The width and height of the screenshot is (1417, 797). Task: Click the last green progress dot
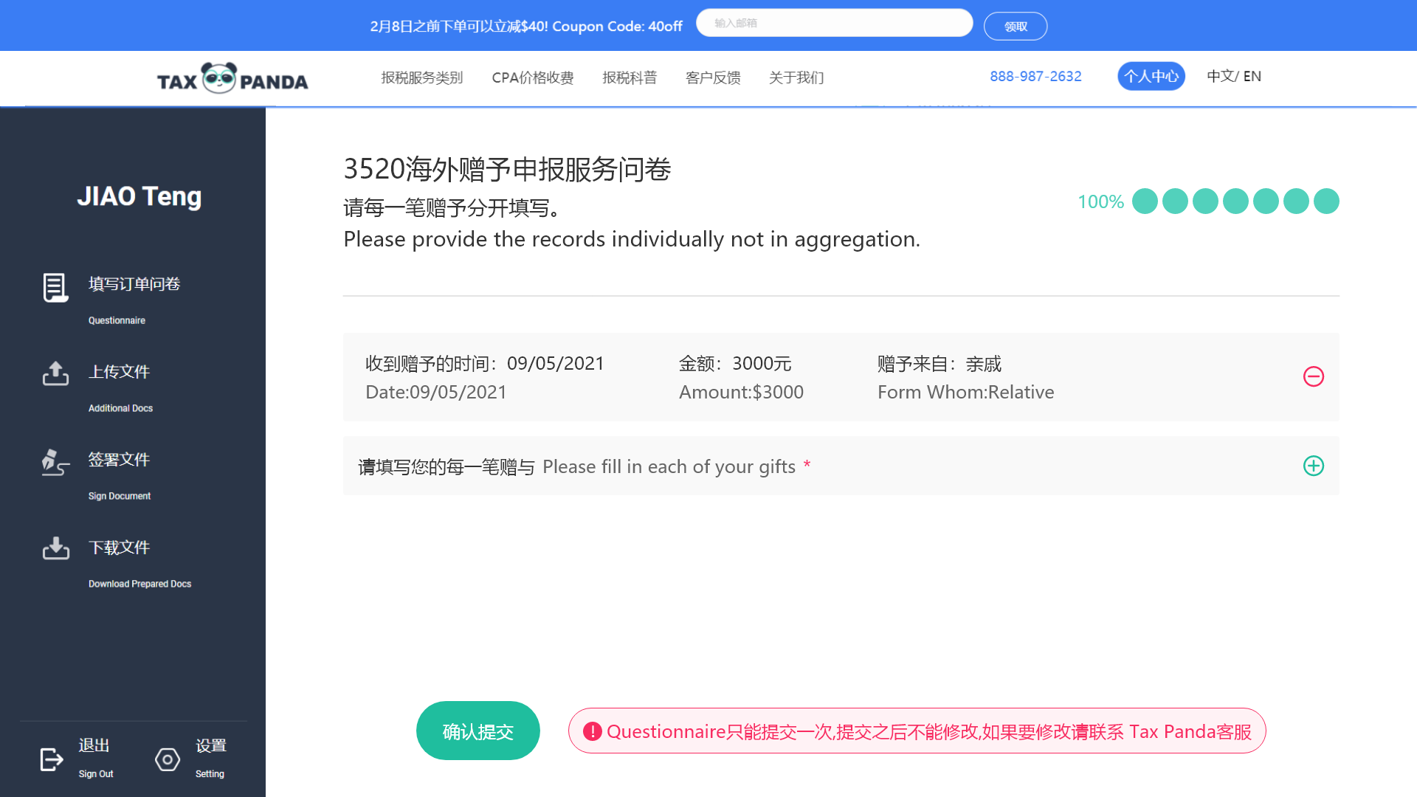tap(1325, 201)
